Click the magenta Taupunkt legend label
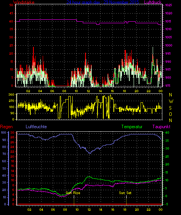The image size is (181, 215). pyautogui.click(x=161, y=127)
